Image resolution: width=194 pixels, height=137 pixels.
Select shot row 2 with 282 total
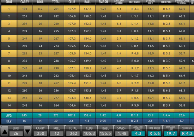click(x=95, y=16)
